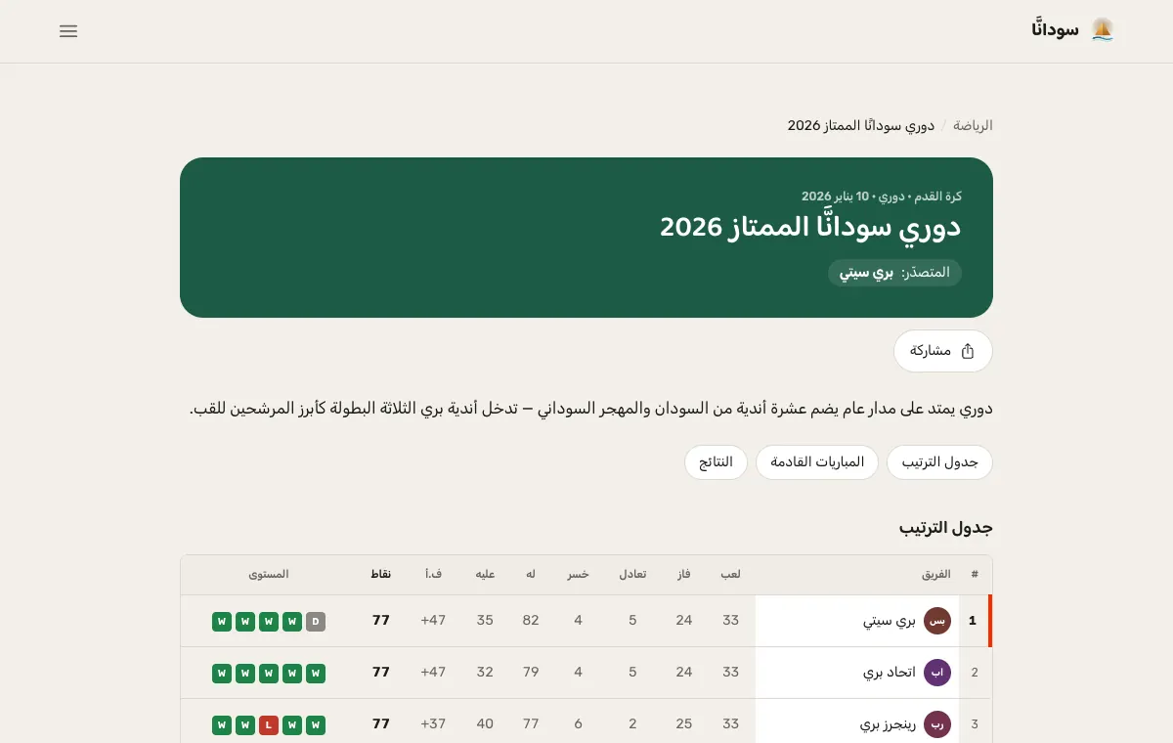
Task: Open the اتحاد بري team name link
Action: (x=890, y=673)
